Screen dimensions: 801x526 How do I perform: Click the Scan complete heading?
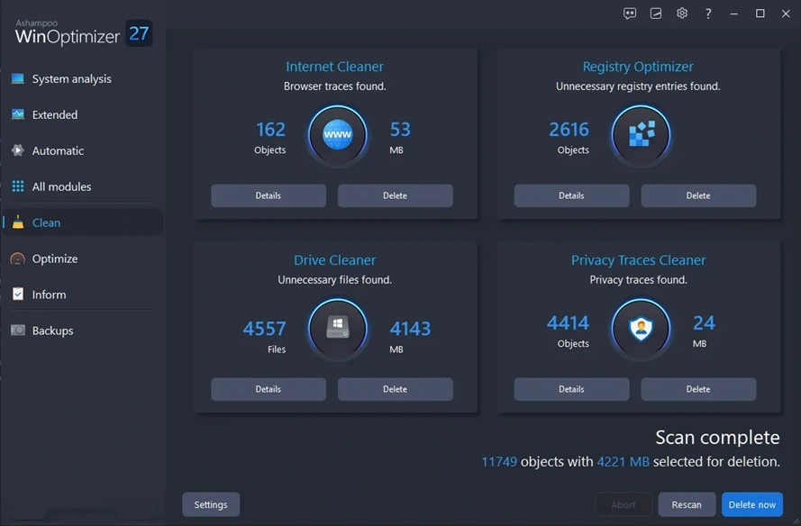717,437
